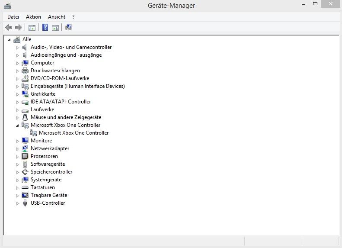This screenshot has height=248, width=342.
Task: Select the Mäuse und andere Zeigegeräte entry
Action: point(66,117)
